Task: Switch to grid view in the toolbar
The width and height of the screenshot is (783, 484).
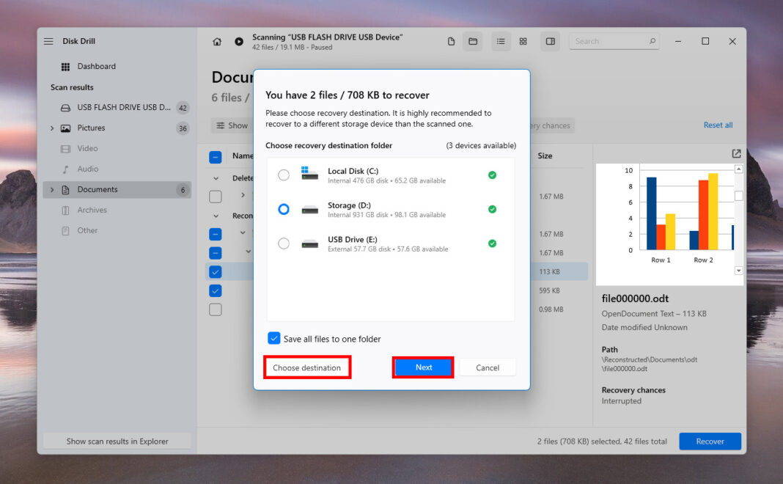Action: (x=523, y=41)
